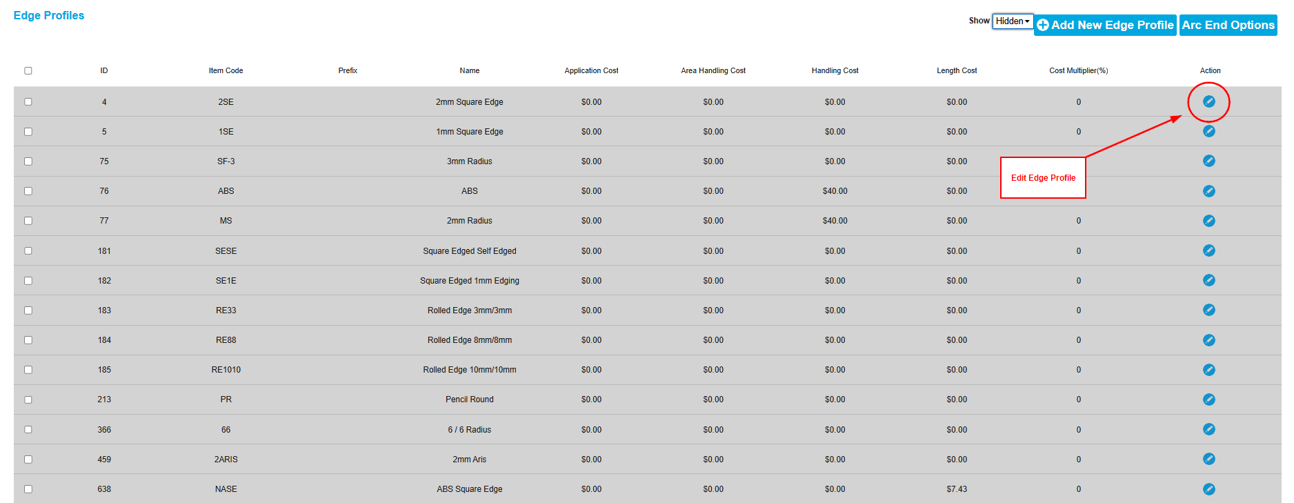The height and width of the screenshot is (503, 1294).
Task: Open Arc End Options
Action: pyautogui.click(x=1228, y=25)
